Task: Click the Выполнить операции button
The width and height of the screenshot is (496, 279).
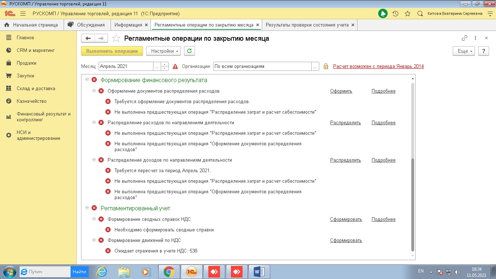Action: pos(112,51)
